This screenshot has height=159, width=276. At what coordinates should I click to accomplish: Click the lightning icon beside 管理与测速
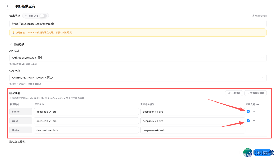(253, 16)
